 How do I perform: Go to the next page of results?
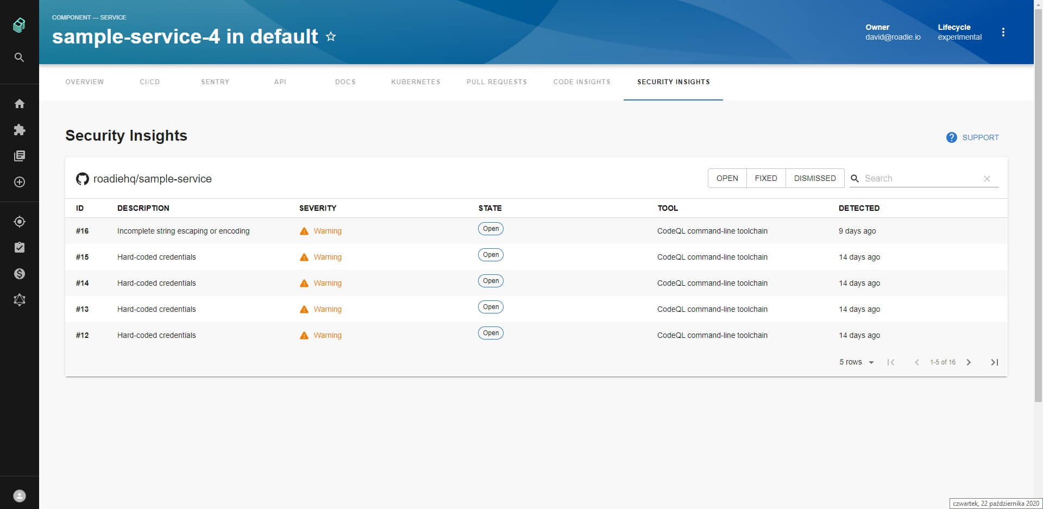point(969,362)
